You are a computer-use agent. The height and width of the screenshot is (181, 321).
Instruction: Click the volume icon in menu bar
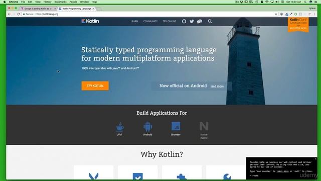click(277, 2)
